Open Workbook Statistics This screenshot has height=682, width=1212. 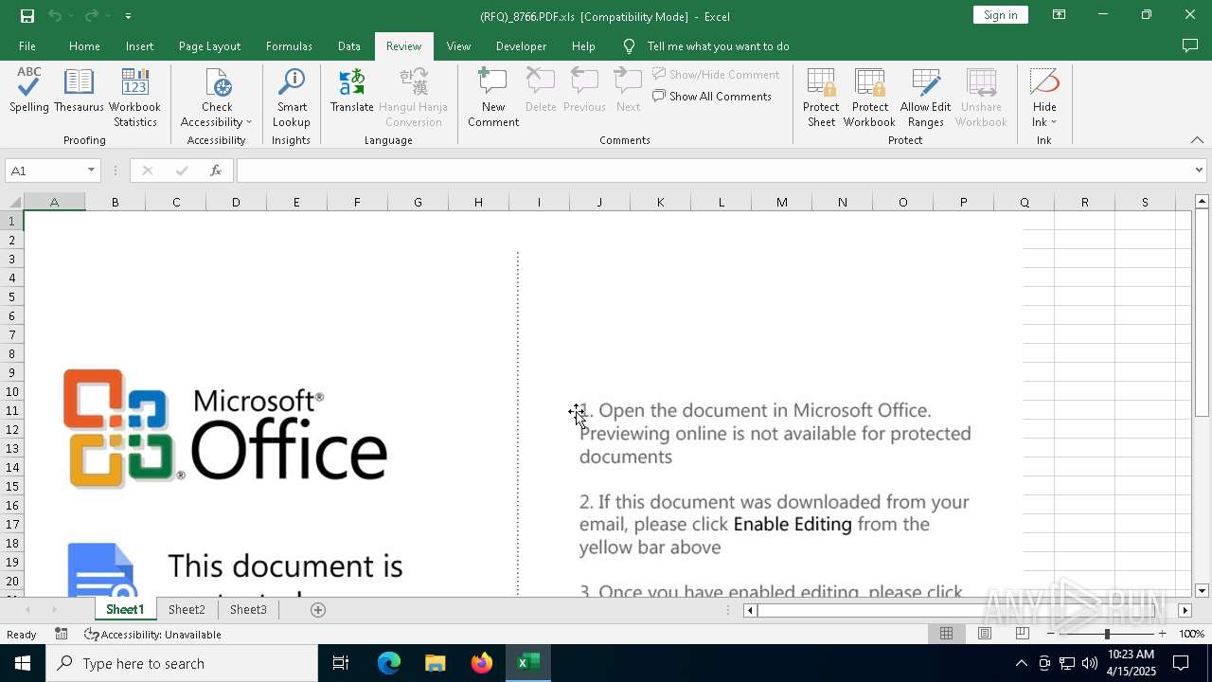[135, 98]
